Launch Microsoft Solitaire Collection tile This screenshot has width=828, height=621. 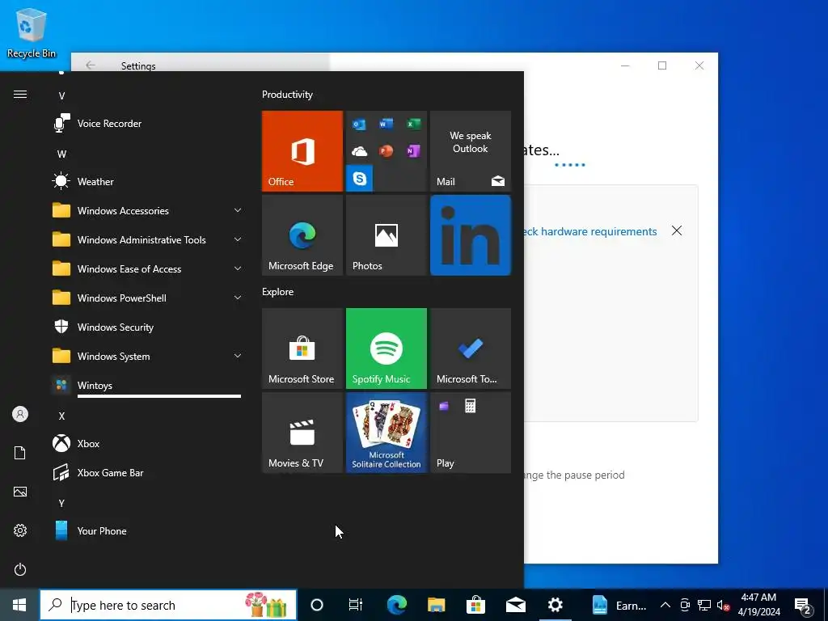point(386,433)
